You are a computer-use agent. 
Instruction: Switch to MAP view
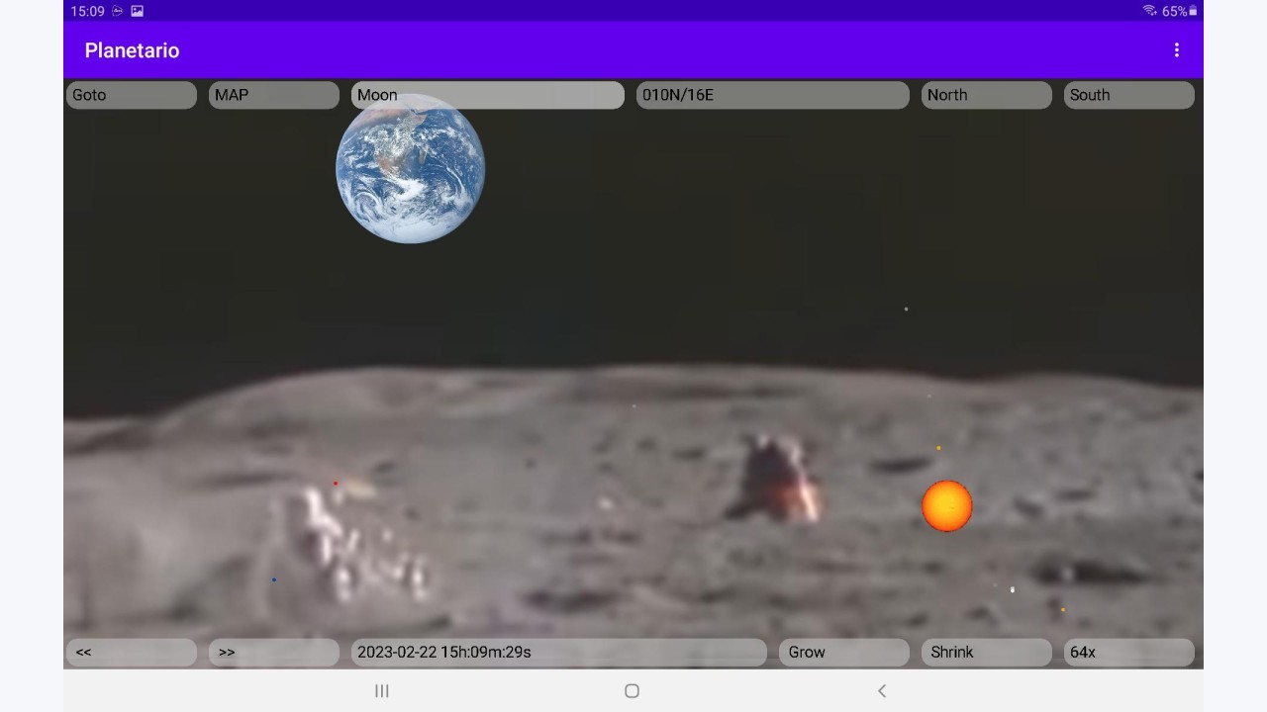click(274, 95)
